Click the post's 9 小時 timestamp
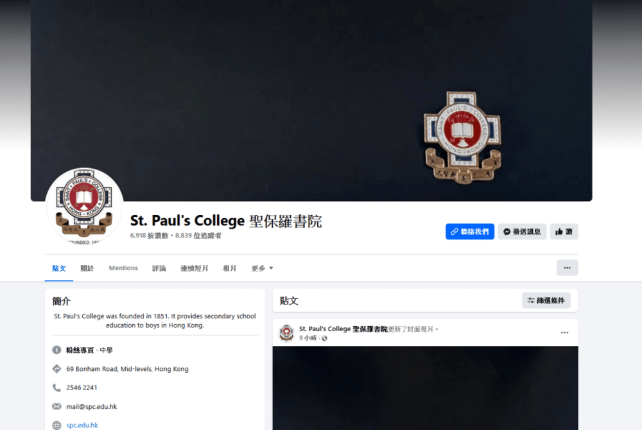This screenshot has width=642, height=430. point(308,338)
